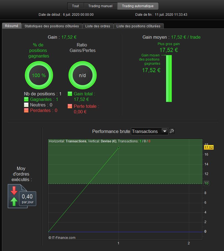Click the n/d Gains/Pertes ratio ring
224x251 pixels.
[83, 75]
